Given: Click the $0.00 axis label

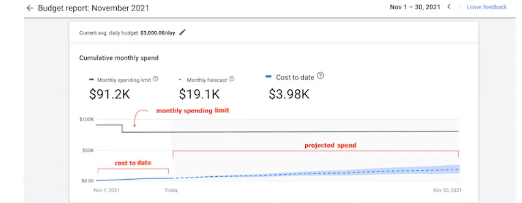Looking at the screenshot, I should pyautogui.click(x=88, y=181).
